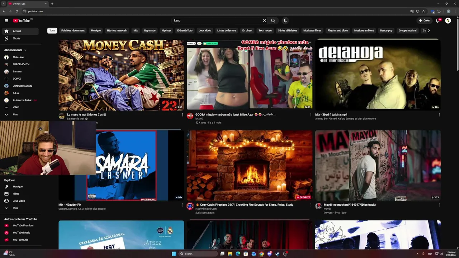459x258 pixels.
Task: Reload the page in browser toolbar
Action: [x=16, y=11]
